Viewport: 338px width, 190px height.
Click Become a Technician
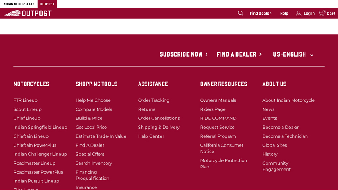285,136
